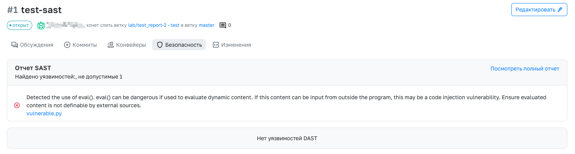
Task: Open the vulnerable.py file link
Action: (x=44, y=113)
